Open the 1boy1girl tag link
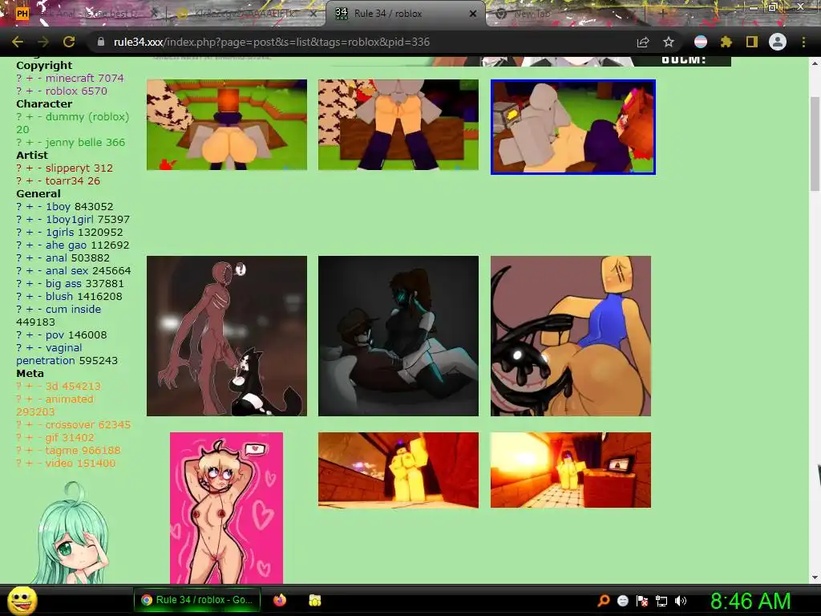Image resolution: width=821 pixels, height=616 pixels. pyautogui.click(x=69, y=219)
